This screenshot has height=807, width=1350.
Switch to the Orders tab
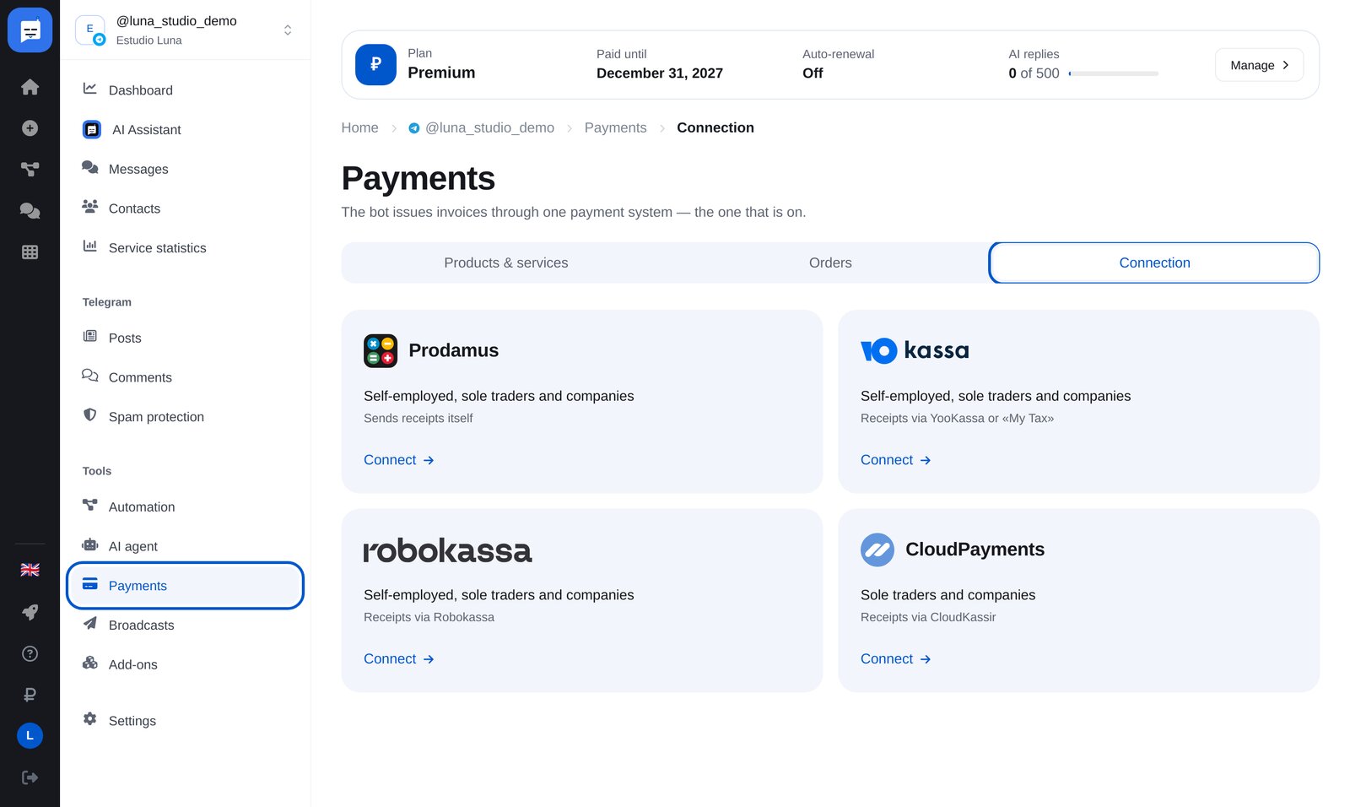click(x=830, y=263)
